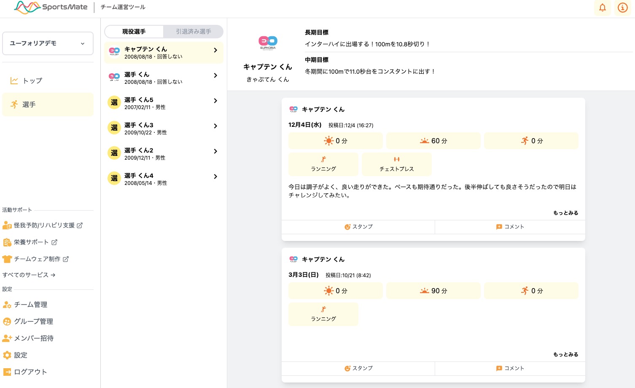The height and width of the screenshot is (388, 635).
Task: Click もっとみる on 3月3日 post
Action: tap(566, 354)
